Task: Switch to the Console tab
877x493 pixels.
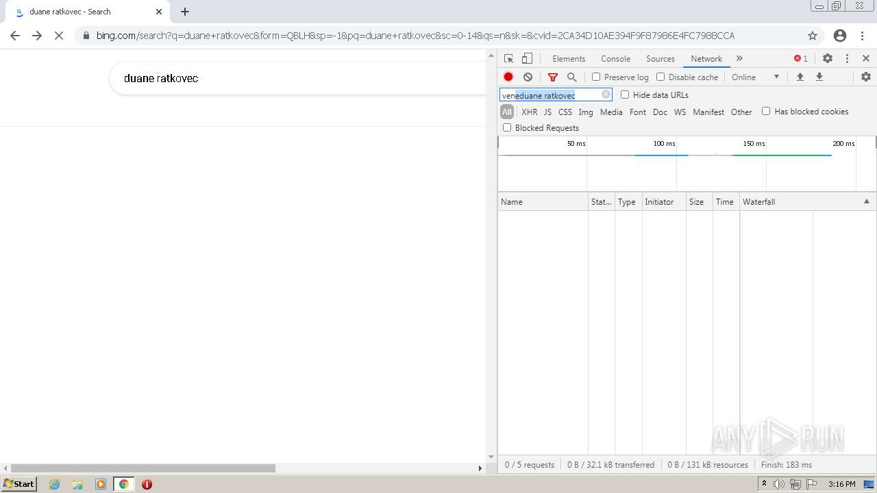Action: coord(615,59)
